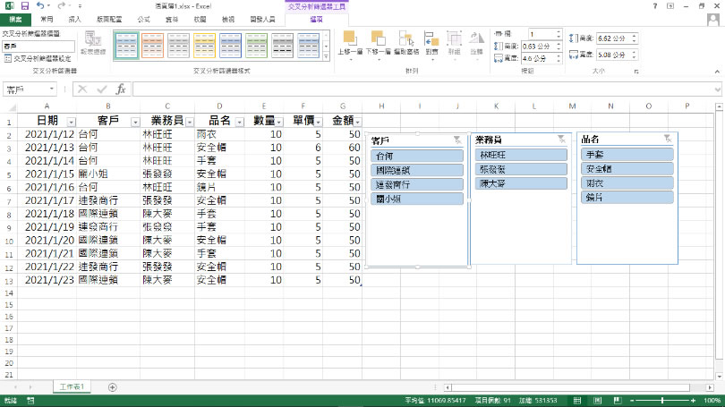Viewport: 725px width, 407px height.
Task: Switch to 開發人員 ribbon tab
Action: 262,20
